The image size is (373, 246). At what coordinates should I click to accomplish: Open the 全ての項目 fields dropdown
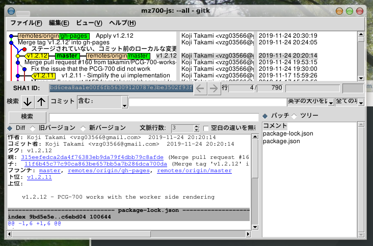tap(350, 102)
